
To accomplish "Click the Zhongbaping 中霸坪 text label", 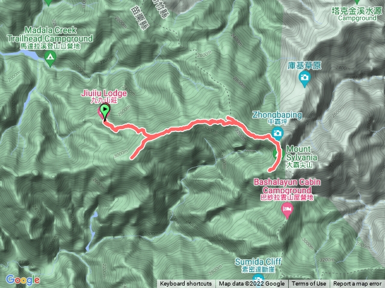I will 277,118.
